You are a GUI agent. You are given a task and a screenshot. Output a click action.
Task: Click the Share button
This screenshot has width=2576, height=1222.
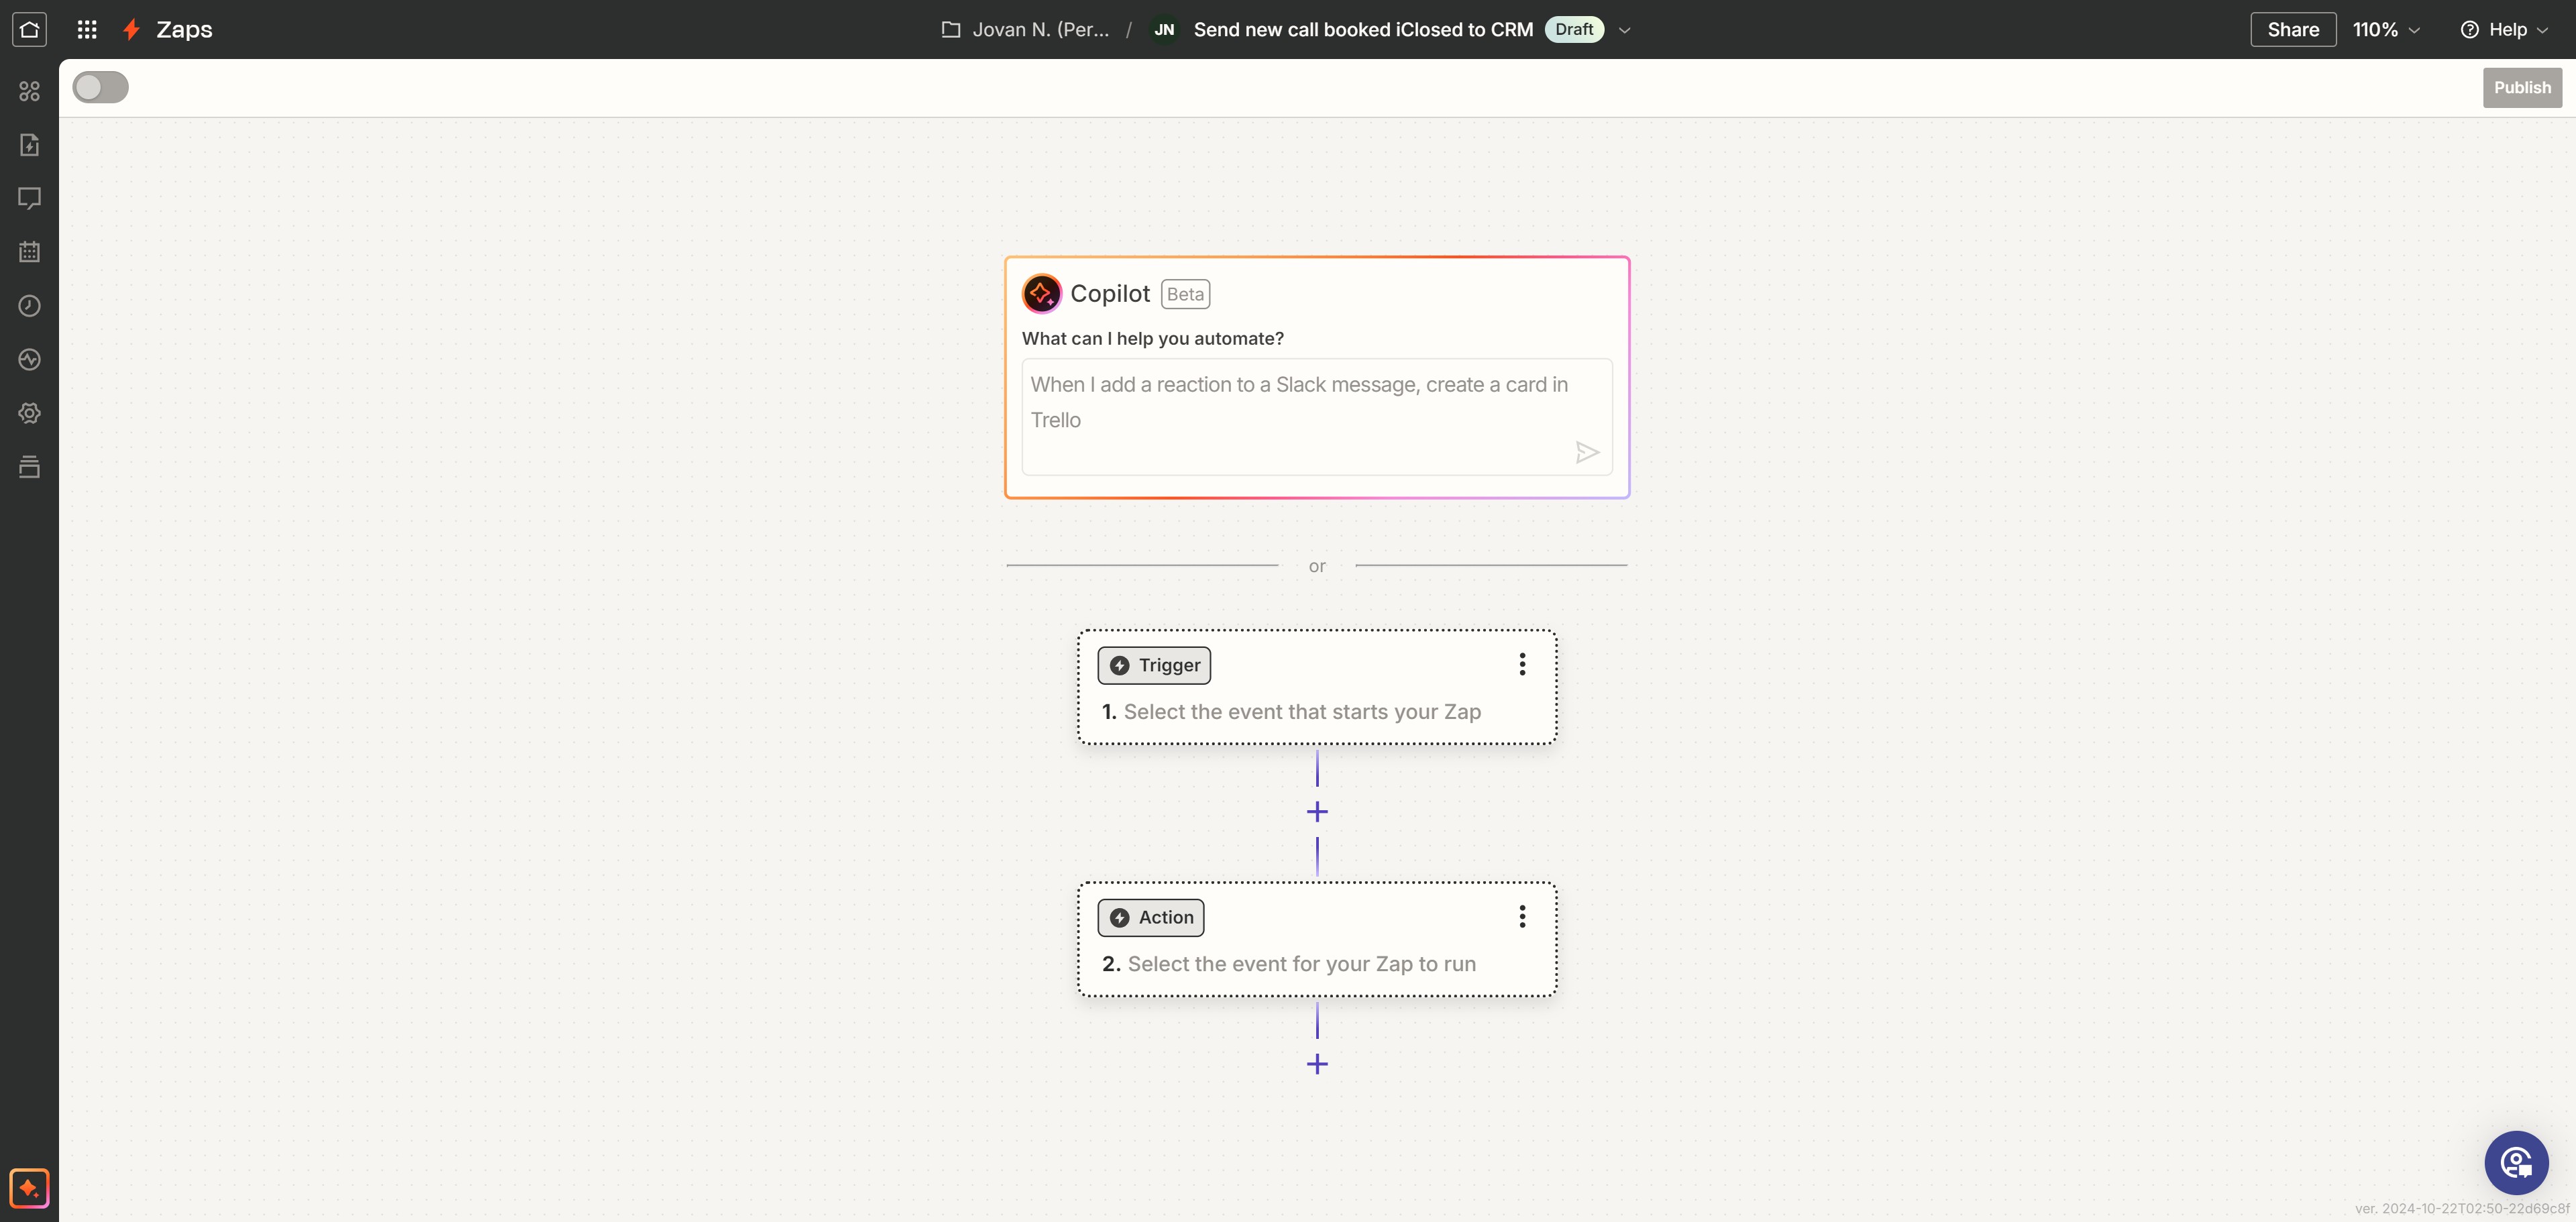coord(2292,30)
